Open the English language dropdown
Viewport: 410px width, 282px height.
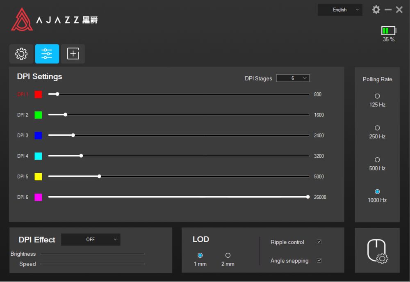(x=340, y=10)
